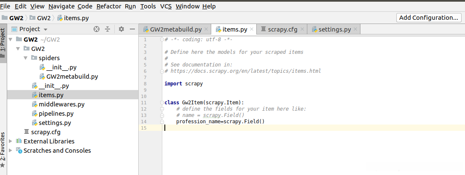
Task: Click the Add Configuration button
Action: coord(428,18)
